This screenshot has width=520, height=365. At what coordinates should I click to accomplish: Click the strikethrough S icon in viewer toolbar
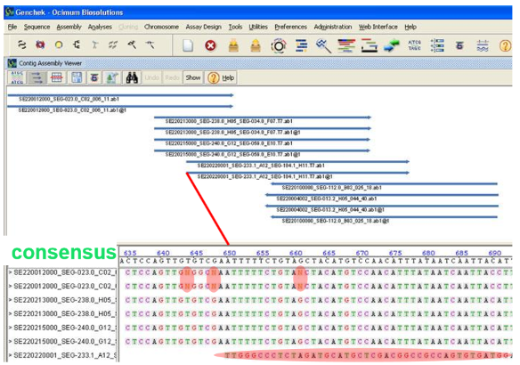pyautogui.click(x=94, y=77)
